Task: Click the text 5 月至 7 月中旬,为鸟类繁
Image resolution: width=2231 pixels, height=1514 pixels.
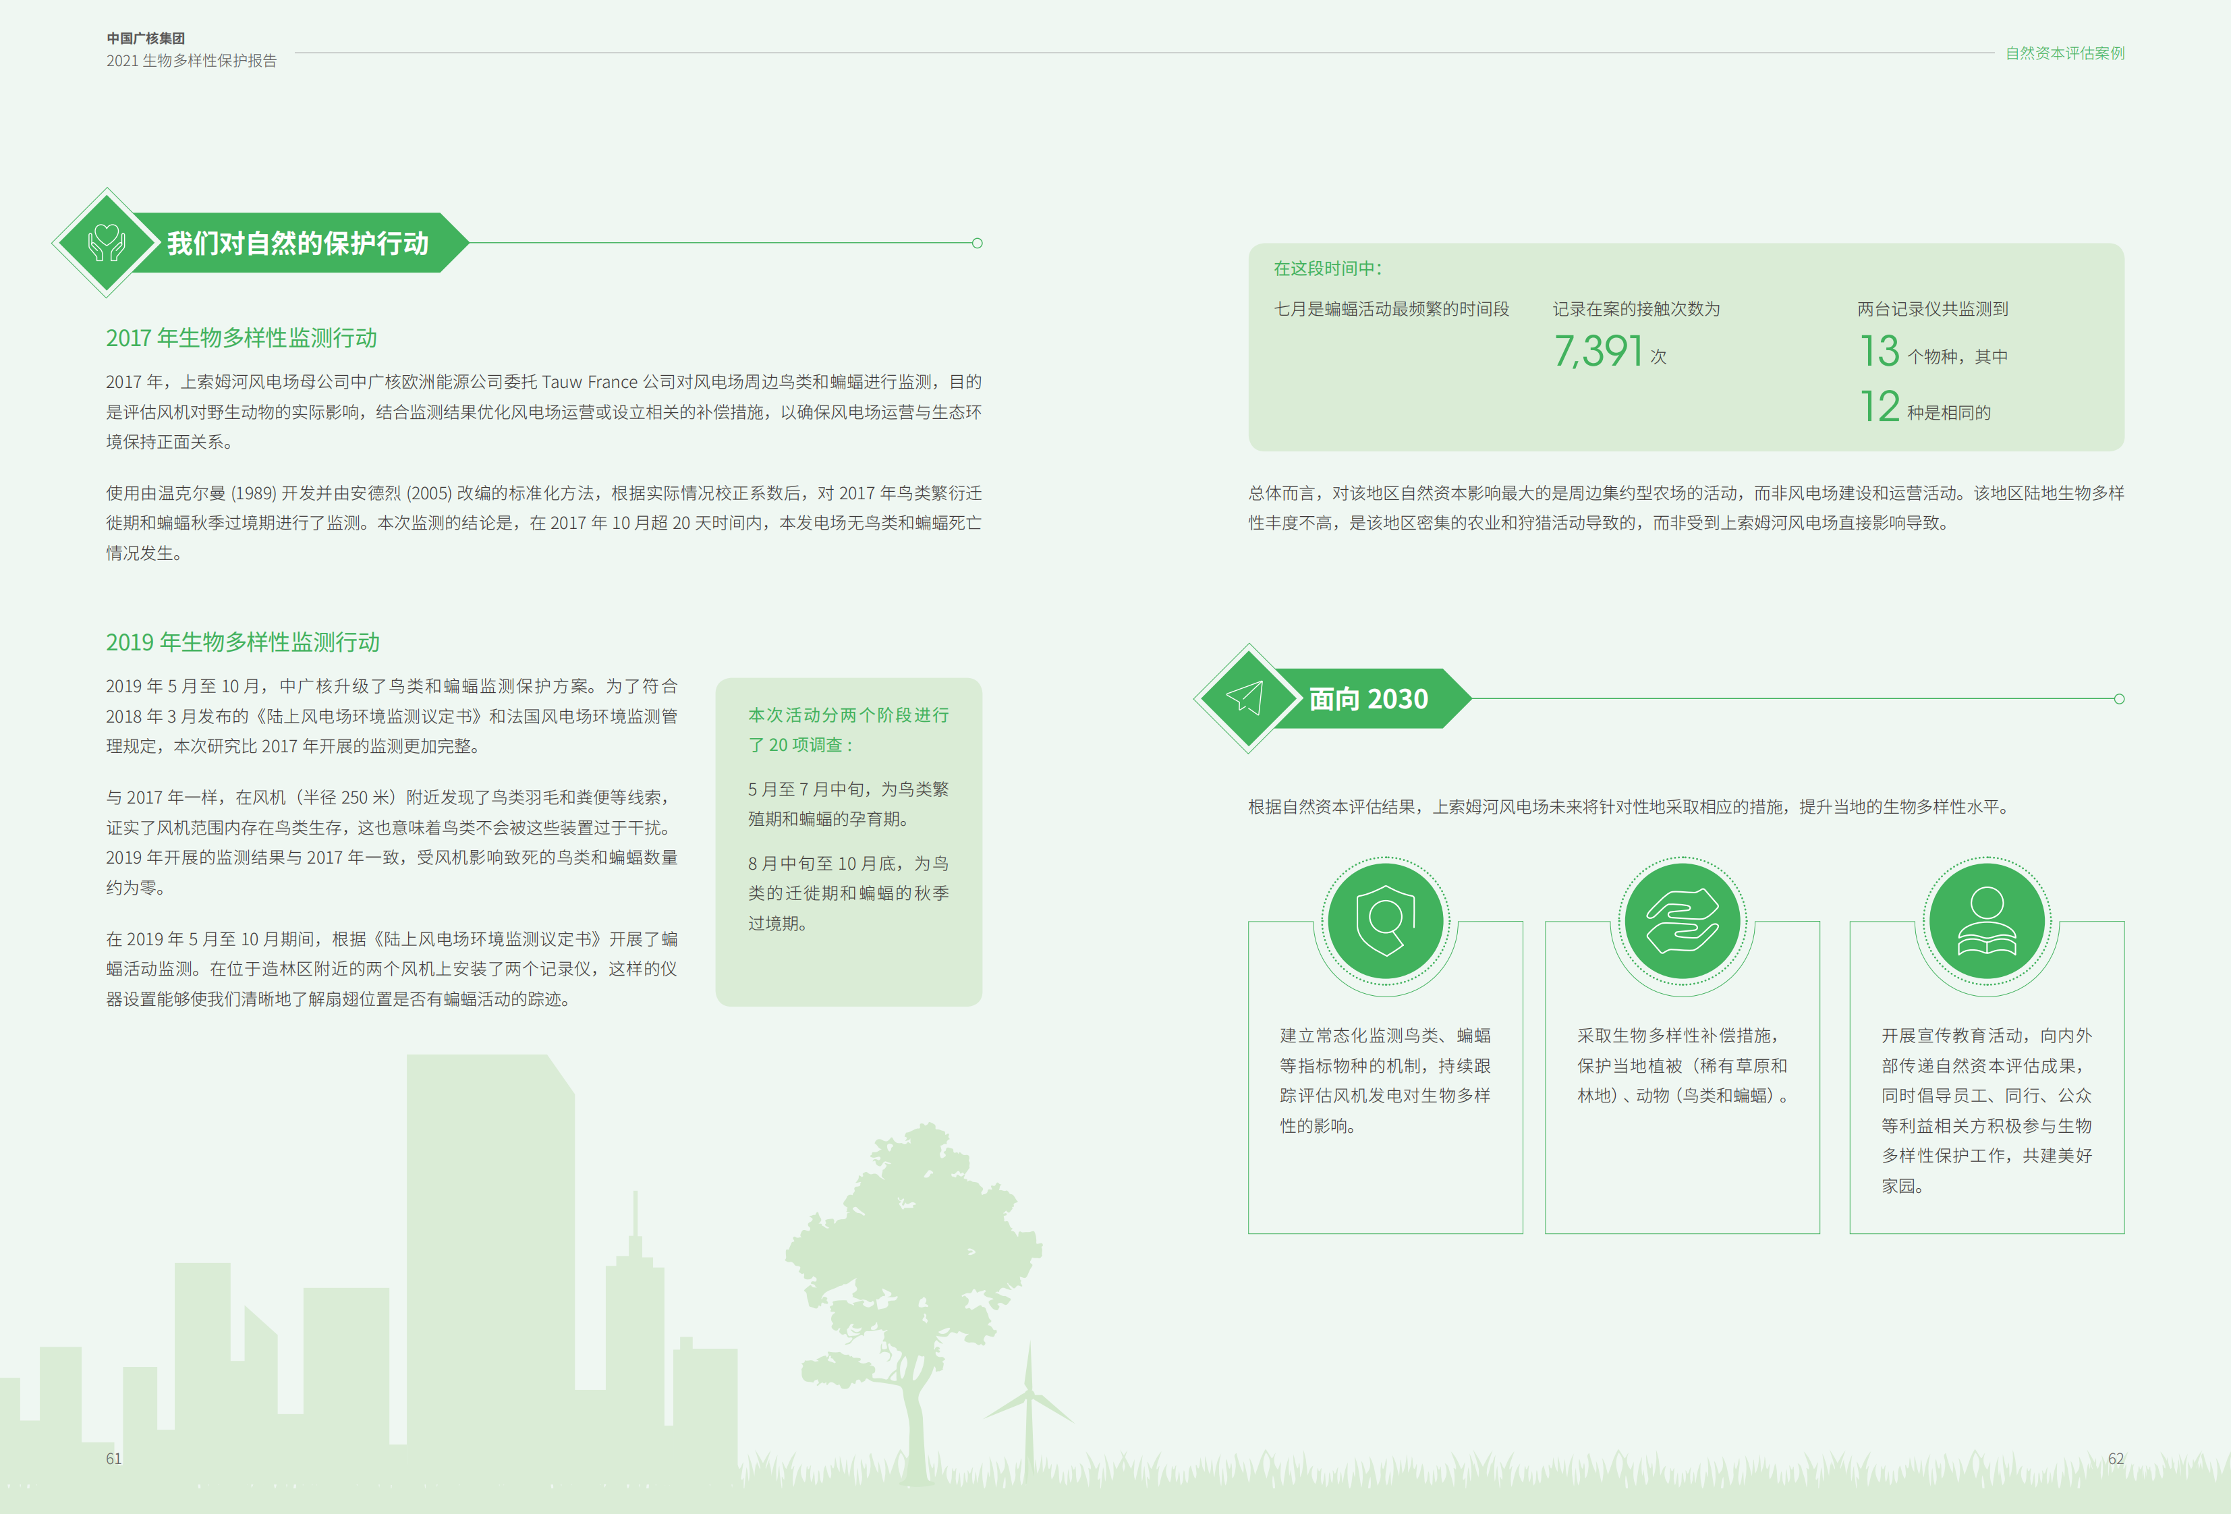Action: coord(849,789)
